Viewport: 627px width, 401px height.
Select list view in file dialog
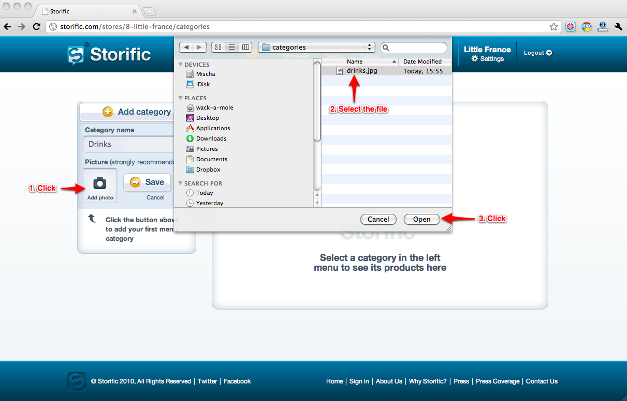231,47
